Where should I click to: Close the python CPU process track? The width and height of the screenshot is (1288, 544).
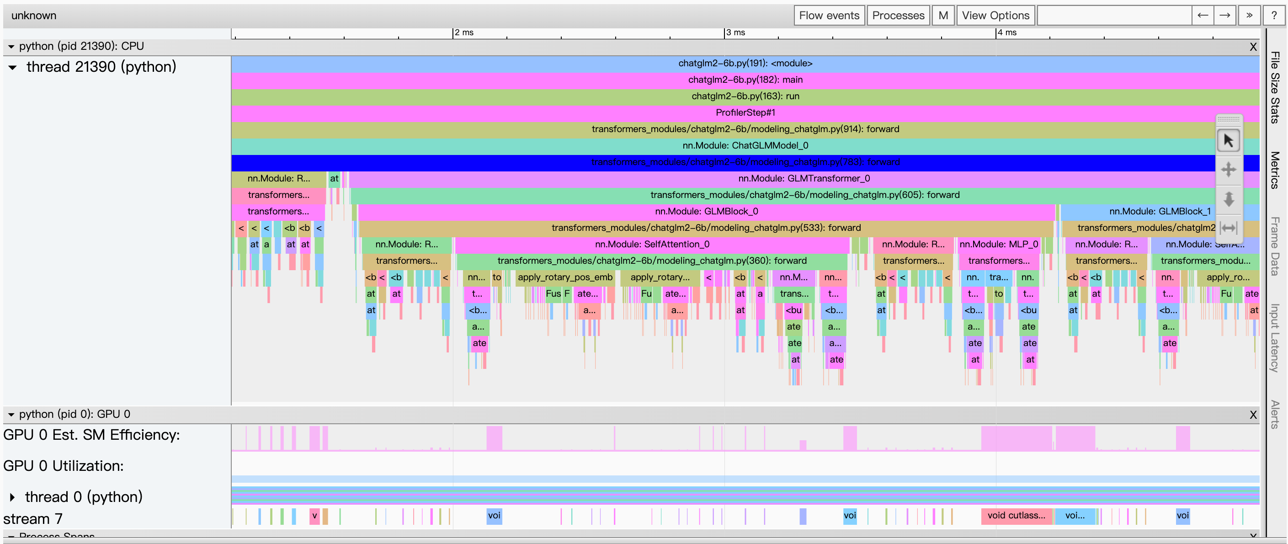point(1252,47)
